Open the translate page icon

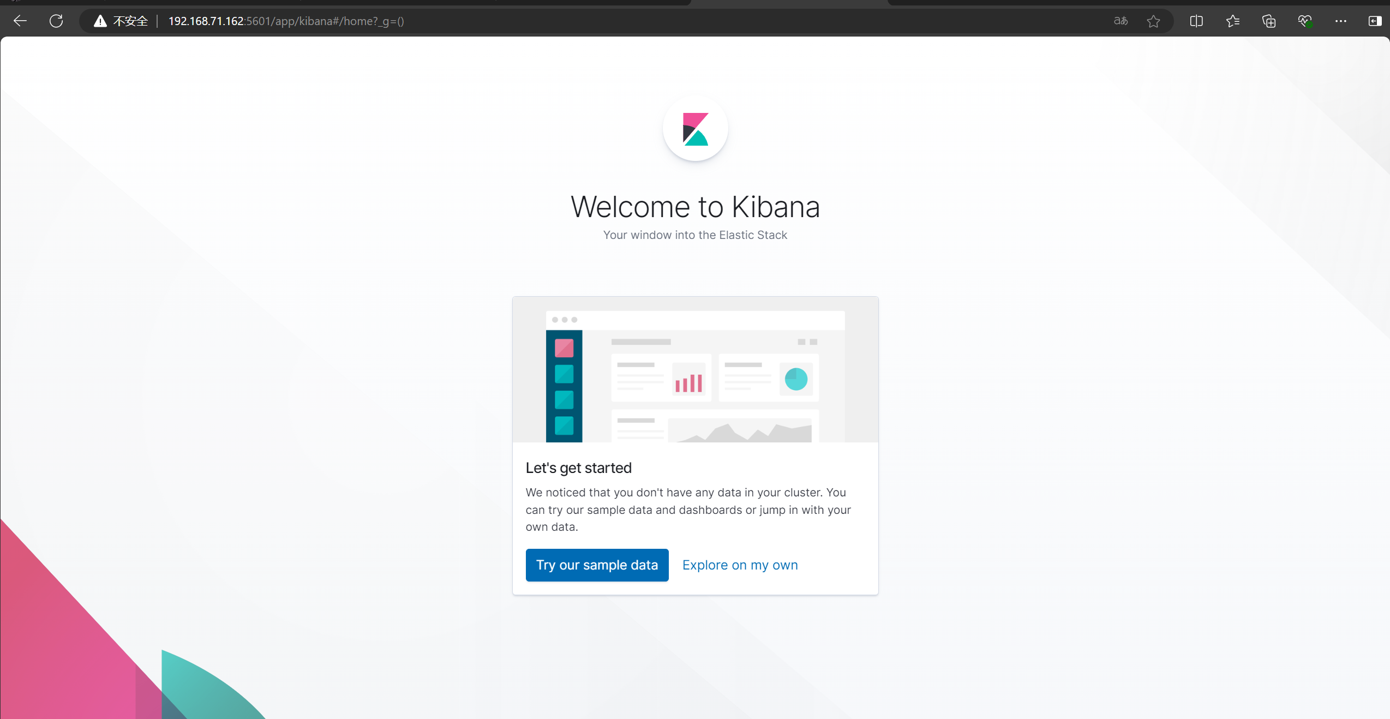point(1121,21)
